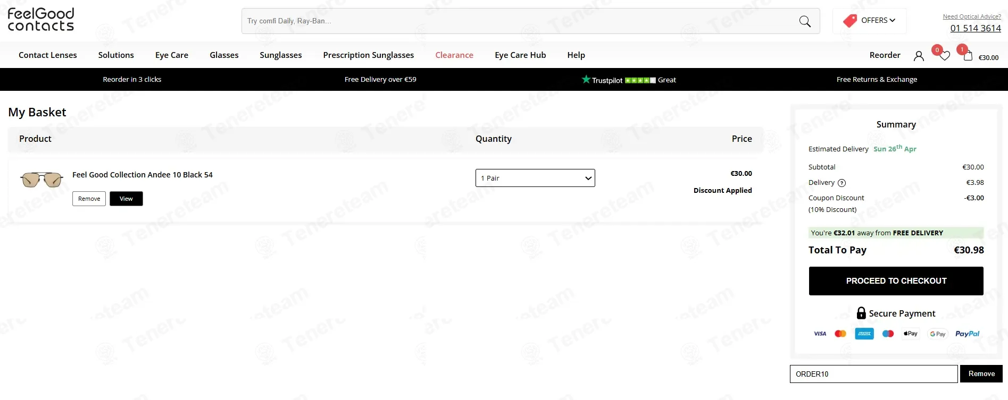
Task: Click the Total To Pay €30.98 amount
Action: 969,250
